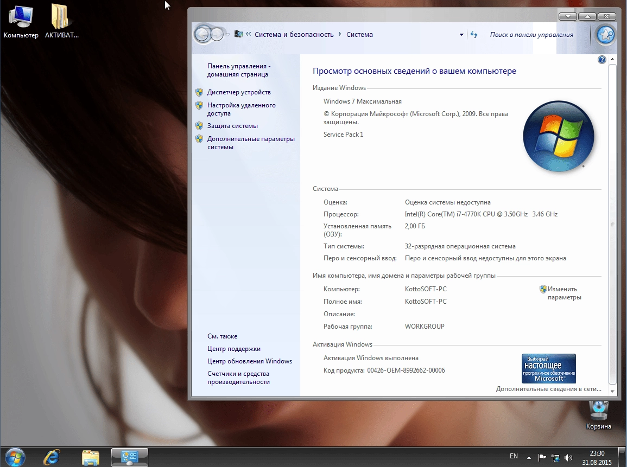Click the Refresh address bar icon
This screenshot has width=627, height=467.
(x=474, y=35)
